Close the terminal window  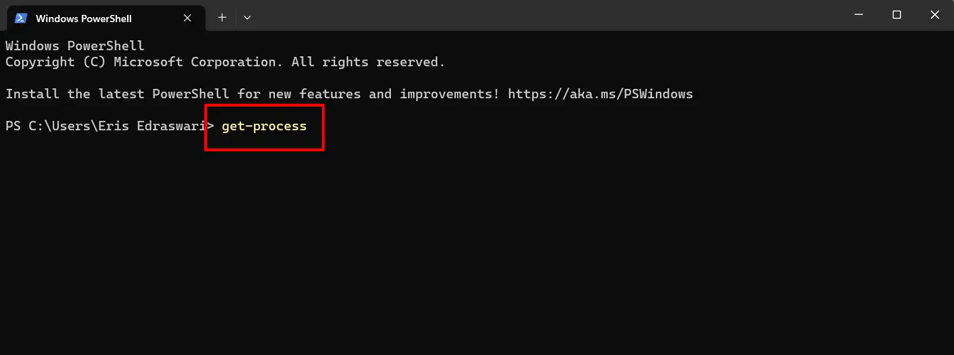click(x=935, y=15)
